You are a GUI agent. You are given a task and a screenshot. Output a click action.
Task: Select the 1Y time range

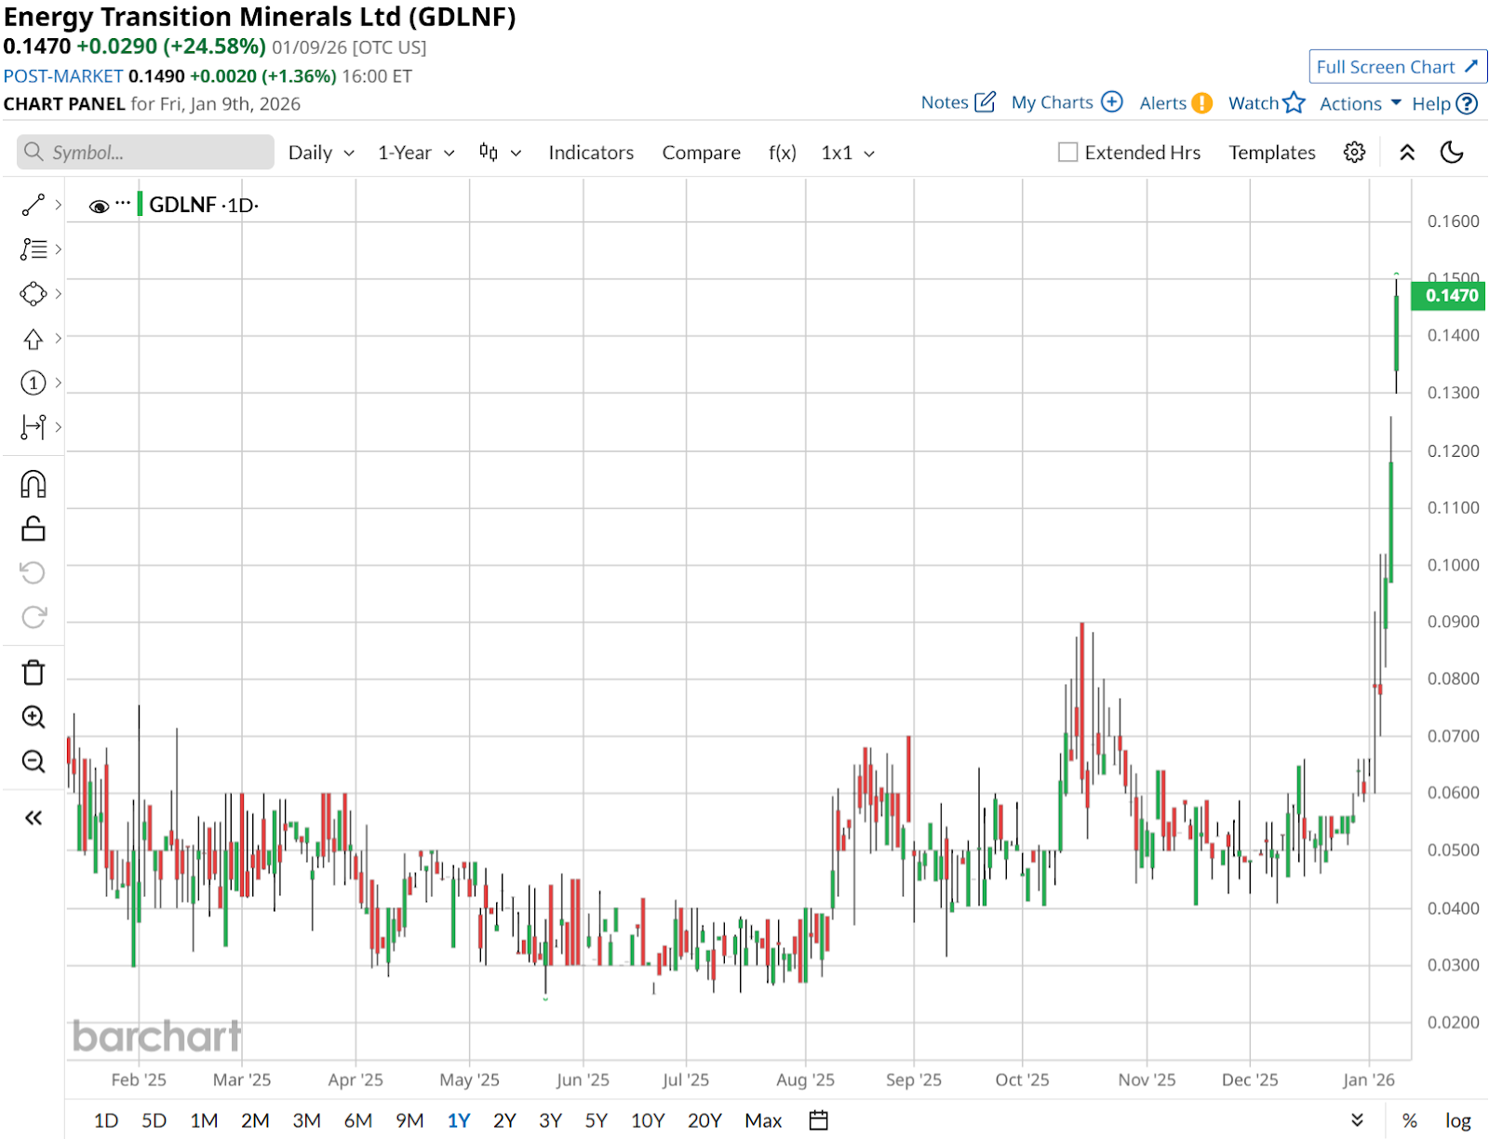click(459, 1120)
